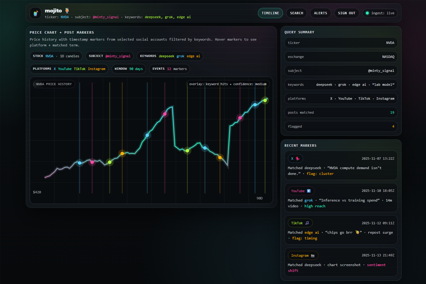Screen dimensions: 426x284
Task: Select the pink marker at the price peak
Action: pos(164,114)
